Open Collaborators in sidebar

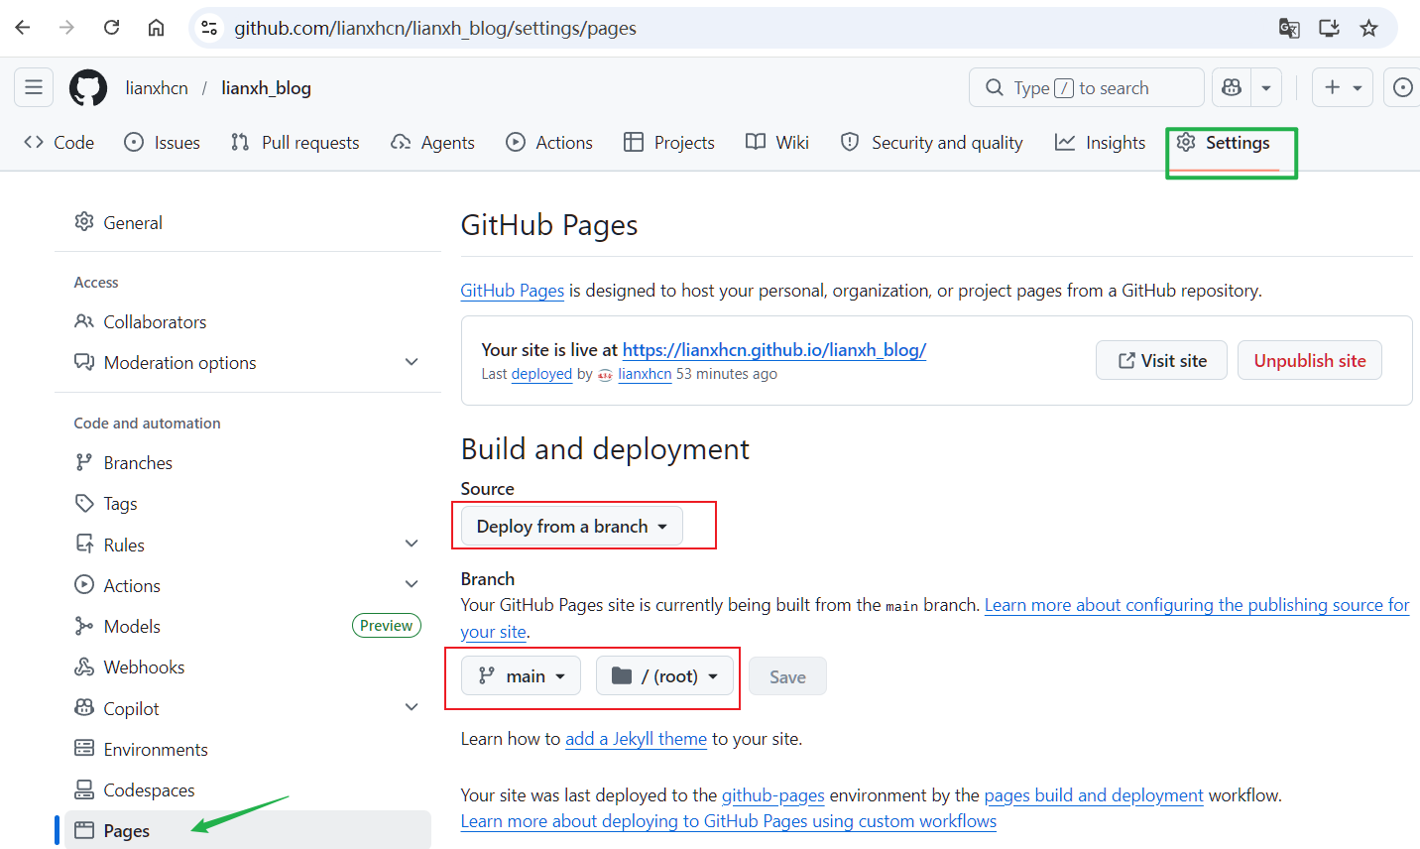point(248,321)
